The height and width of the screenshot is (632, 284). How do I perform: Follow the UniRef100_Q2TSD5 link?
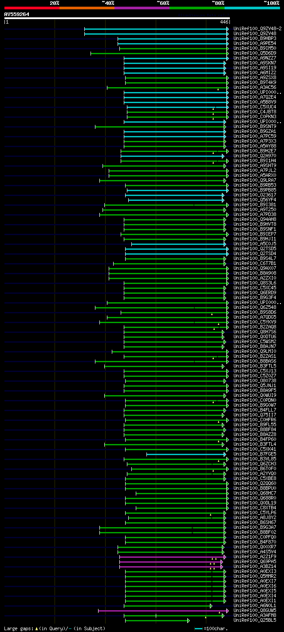point(255,248)
